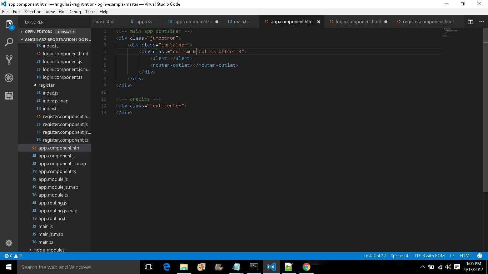Open the Source Control view
Screen dimensions: 488x274
[9, 60]
